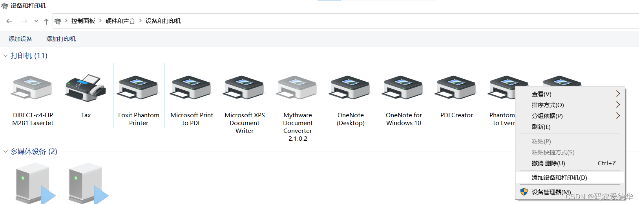Choose 查看(V) in context menu
The height and width of the screenshot is (204, 639).
pyautogui.click(x=570, y=94)
